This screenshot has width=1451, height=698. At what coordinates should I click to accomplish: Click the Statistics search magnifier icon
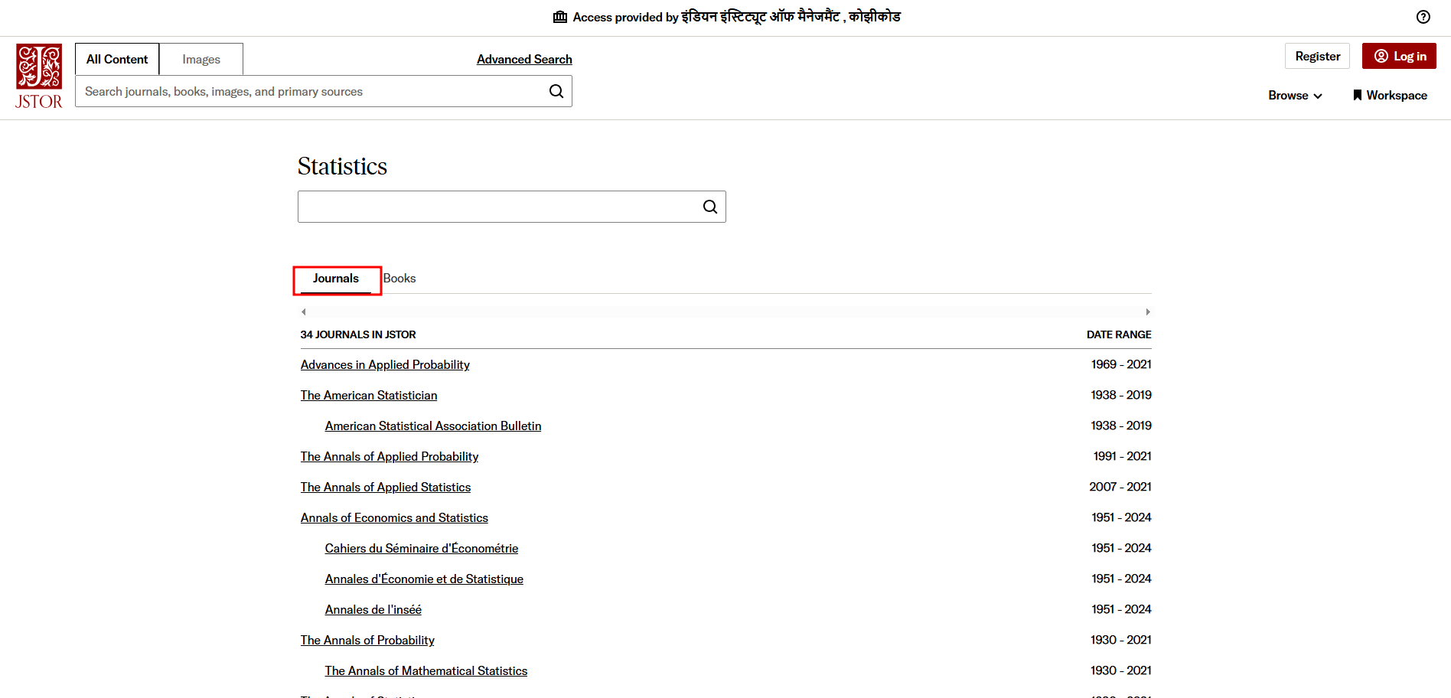[710, 207]
